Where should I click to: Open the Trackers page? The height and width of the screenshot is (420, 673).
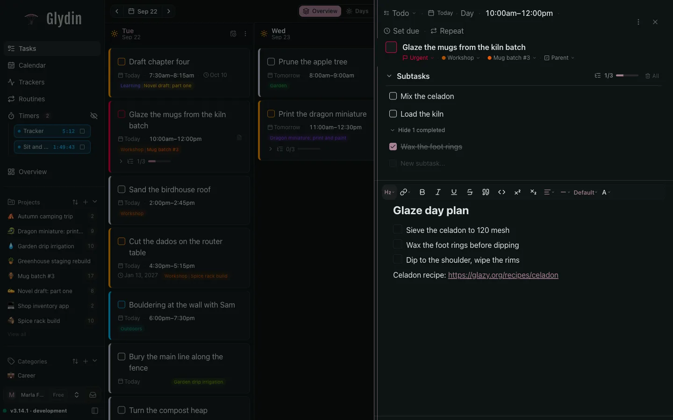(52, 82)
